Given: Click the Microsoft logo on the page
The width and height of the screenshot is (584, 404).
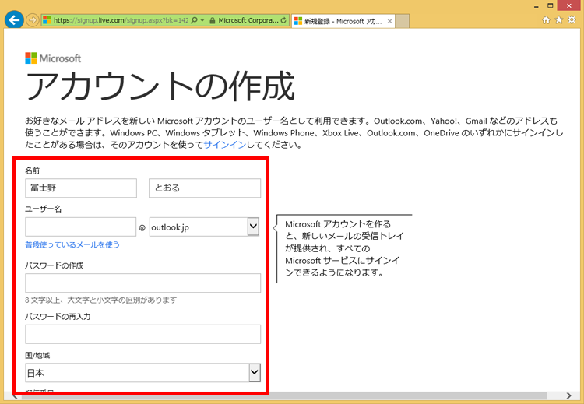Looking at the screenshot, I should (53, 58).
